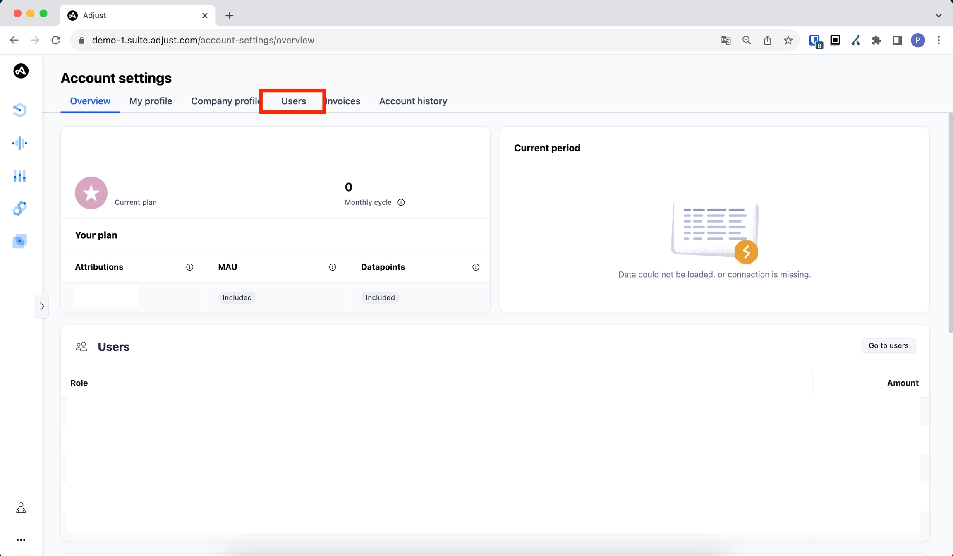Open the three-dots more menu in the sidebar
953x556 pixels.
coord(21,540)
